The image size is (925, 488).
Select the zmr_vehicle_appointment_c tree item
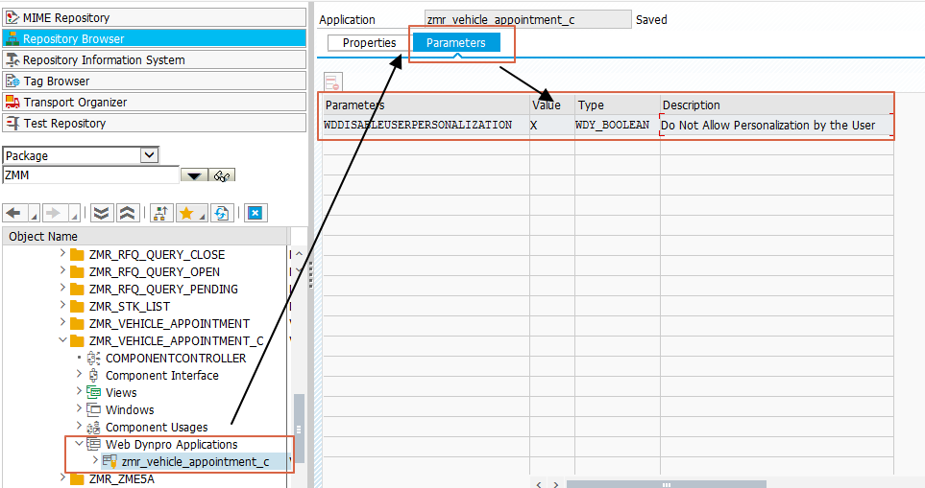click(x=195, y=461)
